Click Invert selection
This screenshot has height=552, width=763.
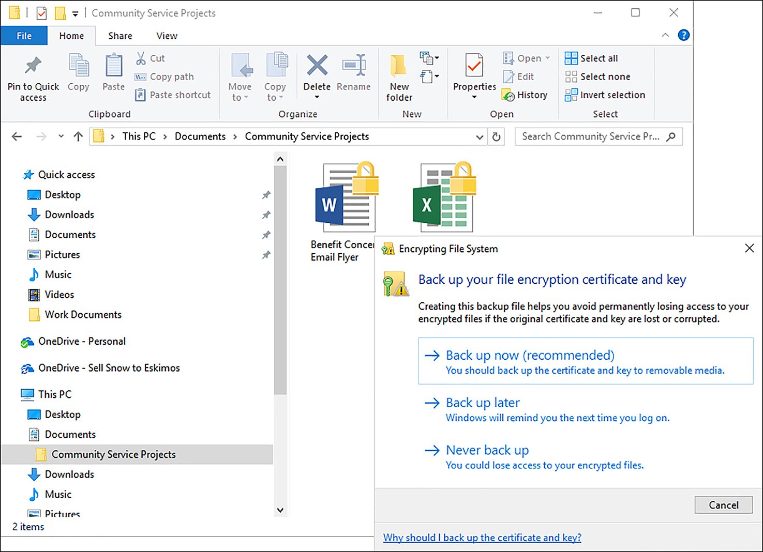point(605,95)
